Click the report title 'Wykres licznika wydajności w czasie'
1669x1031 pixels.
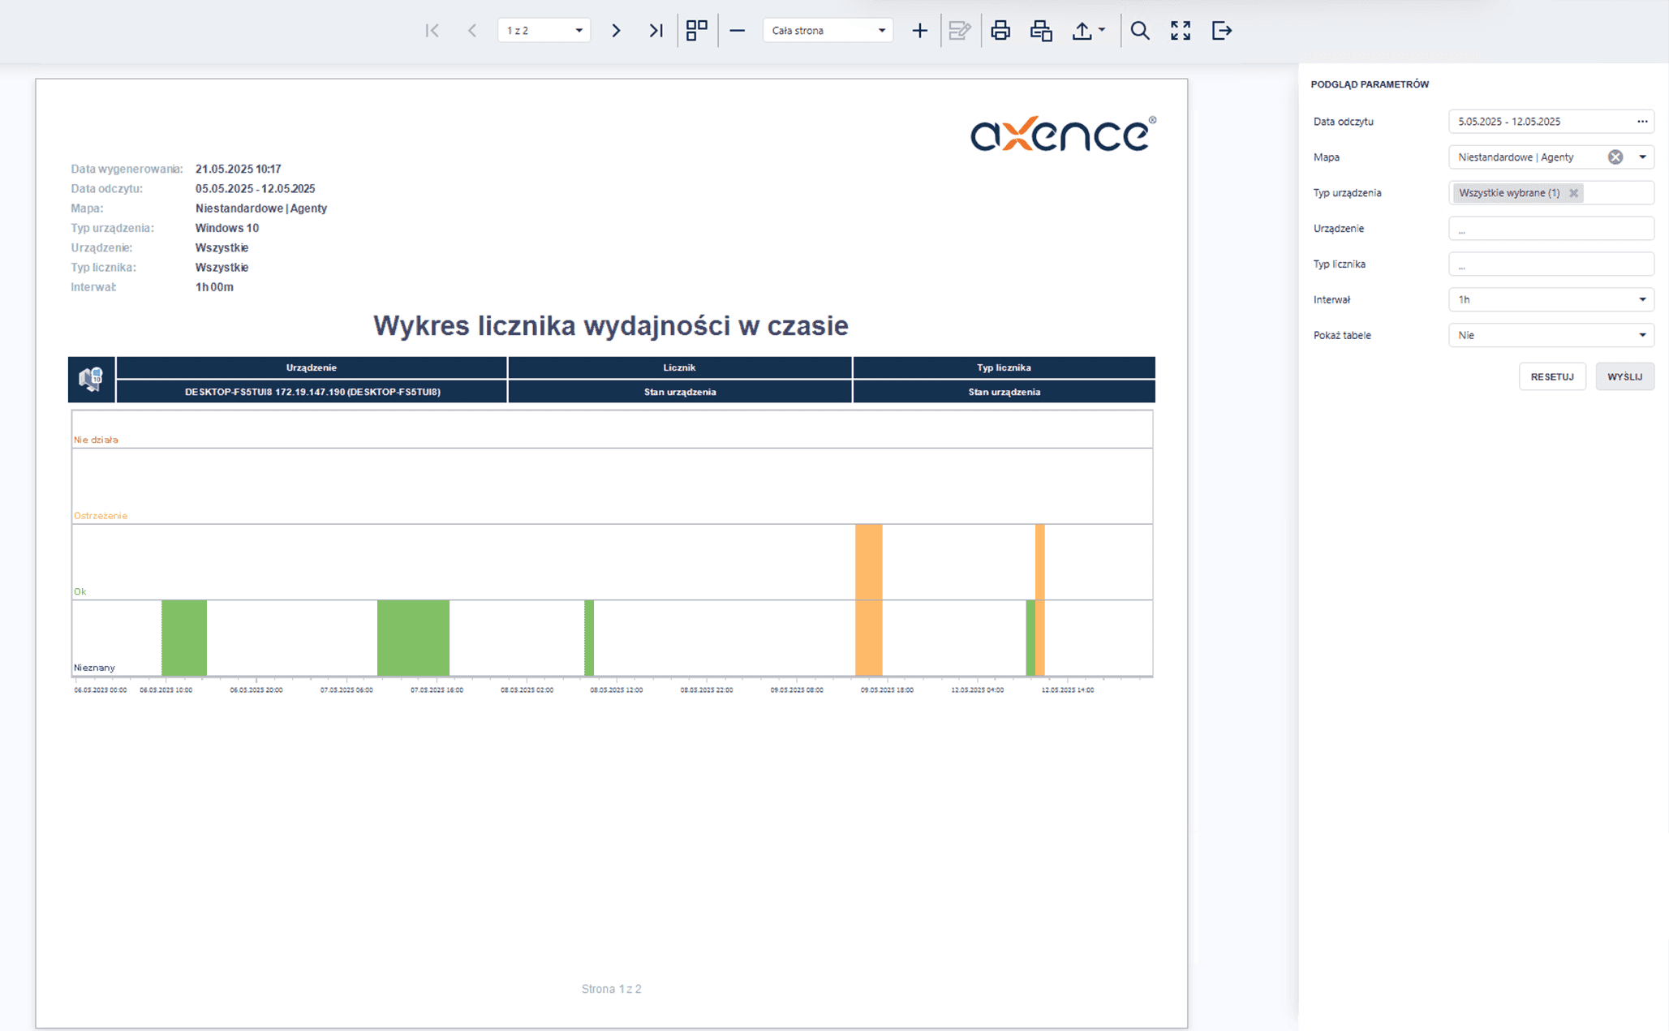point(611,326)
